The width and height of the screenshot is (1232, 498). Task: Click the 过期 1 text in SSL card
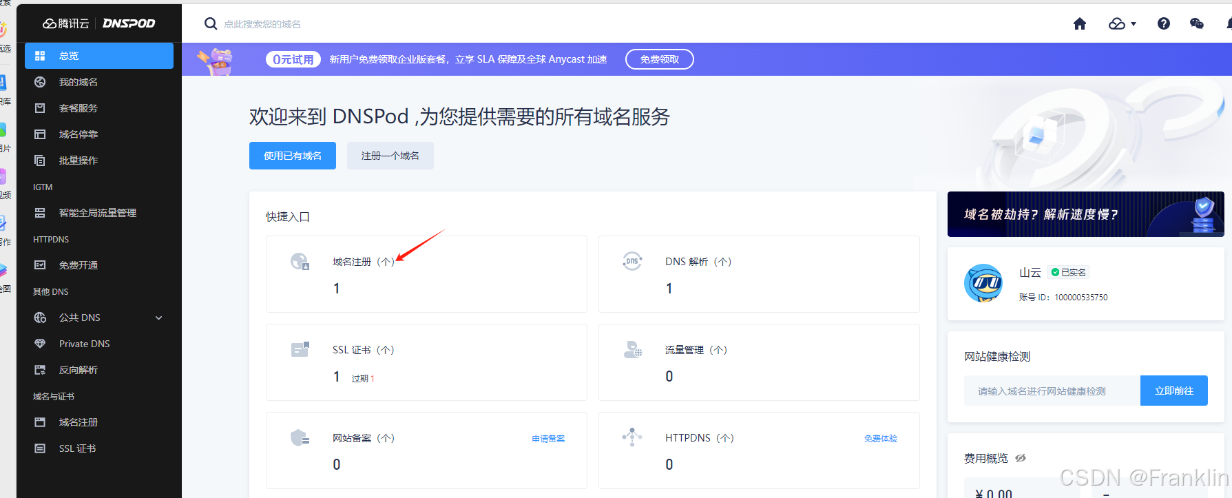pyautogui.click(x=363, y=378)
